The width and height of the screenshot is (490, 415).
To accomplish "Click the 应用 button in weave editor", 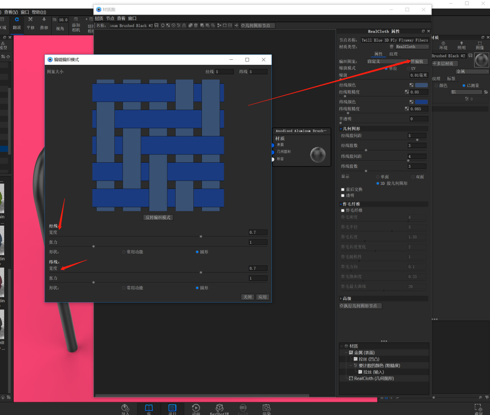I will 263,297.
